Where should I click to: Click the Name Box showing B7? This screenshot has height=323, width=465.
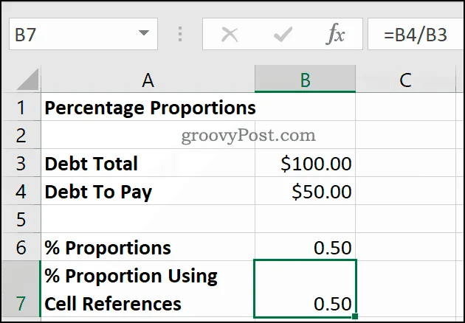coord(83,34)
